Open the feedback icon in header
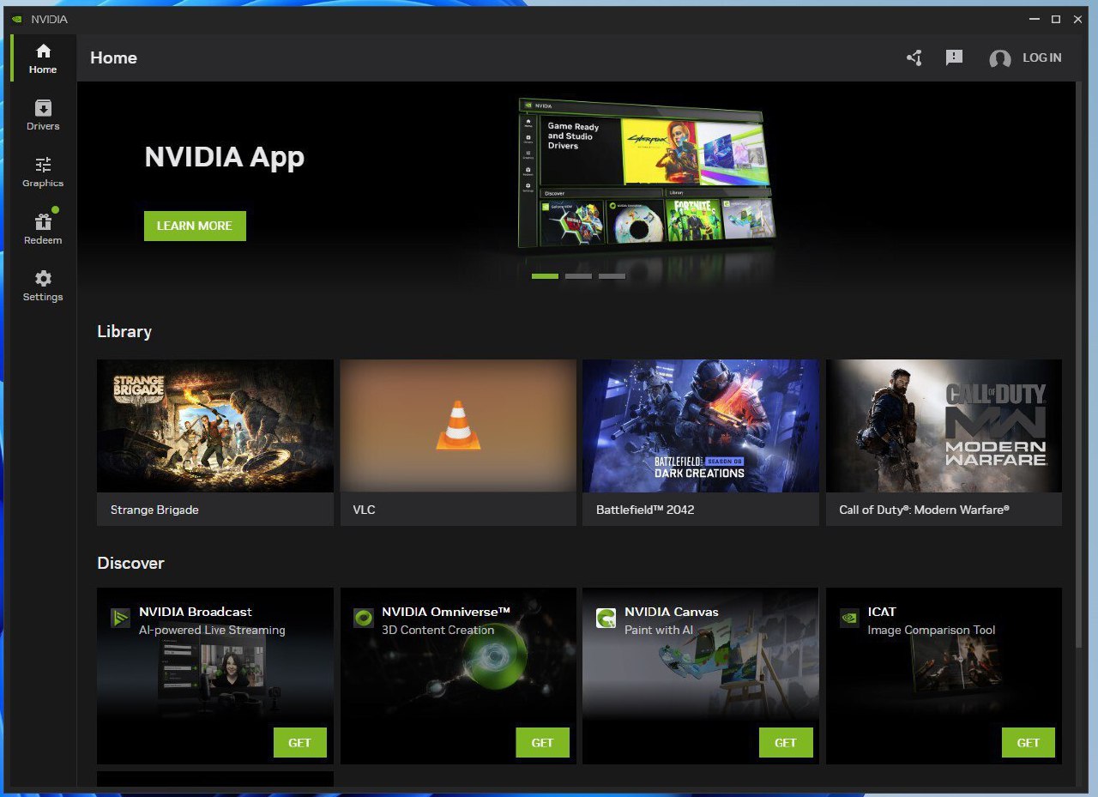The image size is (1098, 797). click(954, 57)
